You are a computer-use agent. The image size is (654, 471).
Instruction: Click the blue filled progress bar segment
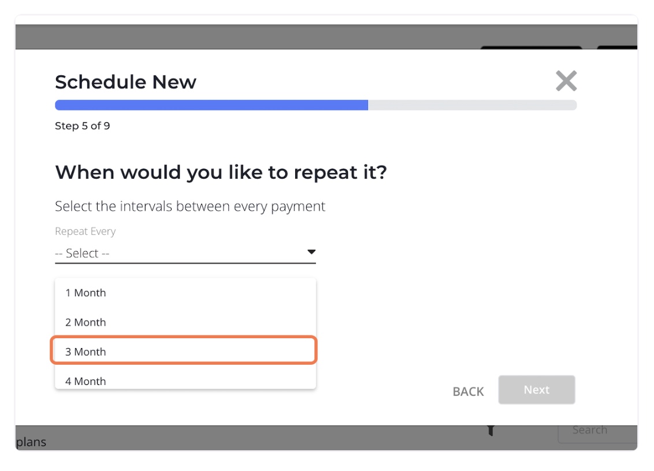pos(211,105)
